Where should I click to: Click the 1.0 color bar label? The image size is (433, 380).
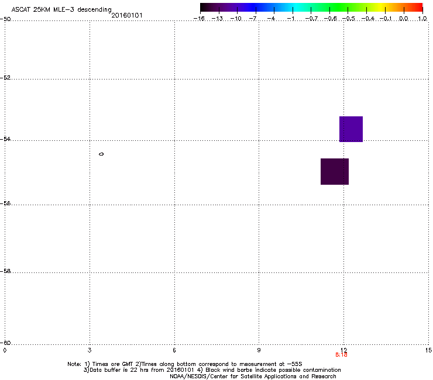[x=422, y=19]
